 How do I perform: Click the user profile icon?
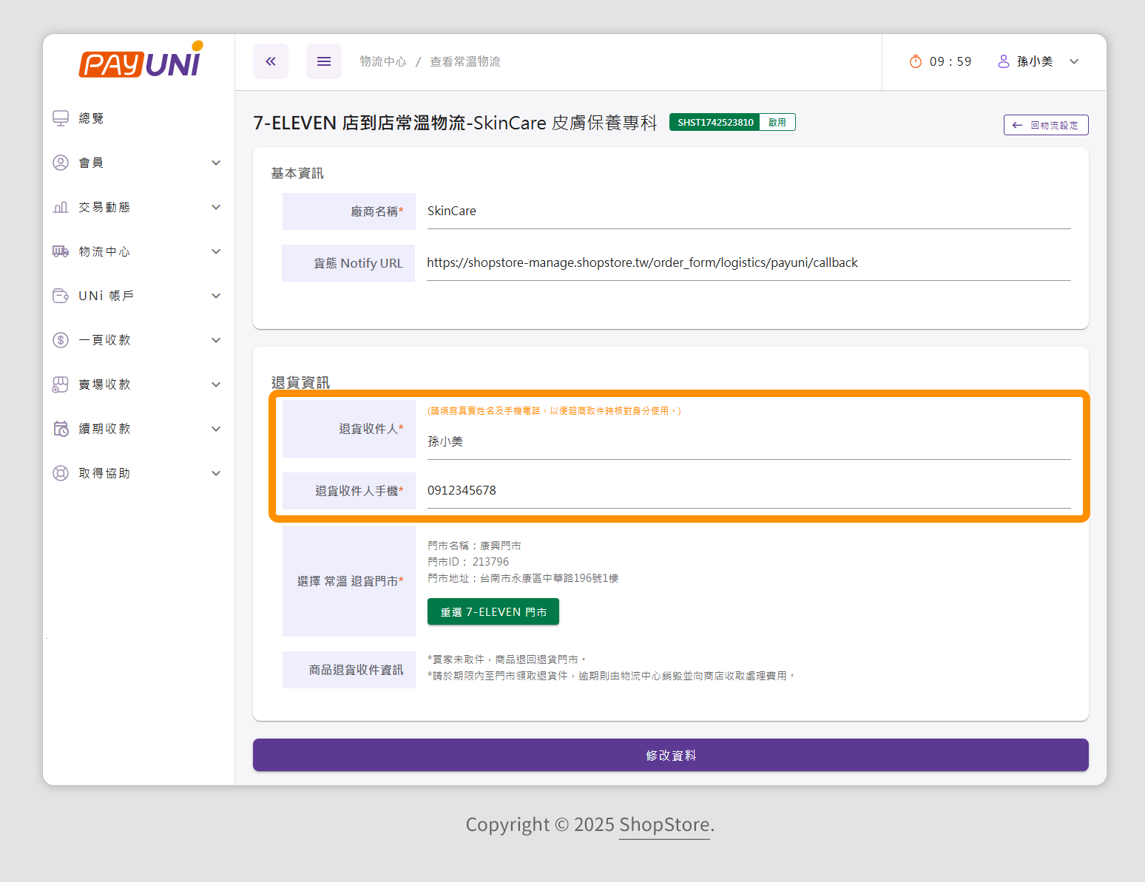pos(1004,61)
